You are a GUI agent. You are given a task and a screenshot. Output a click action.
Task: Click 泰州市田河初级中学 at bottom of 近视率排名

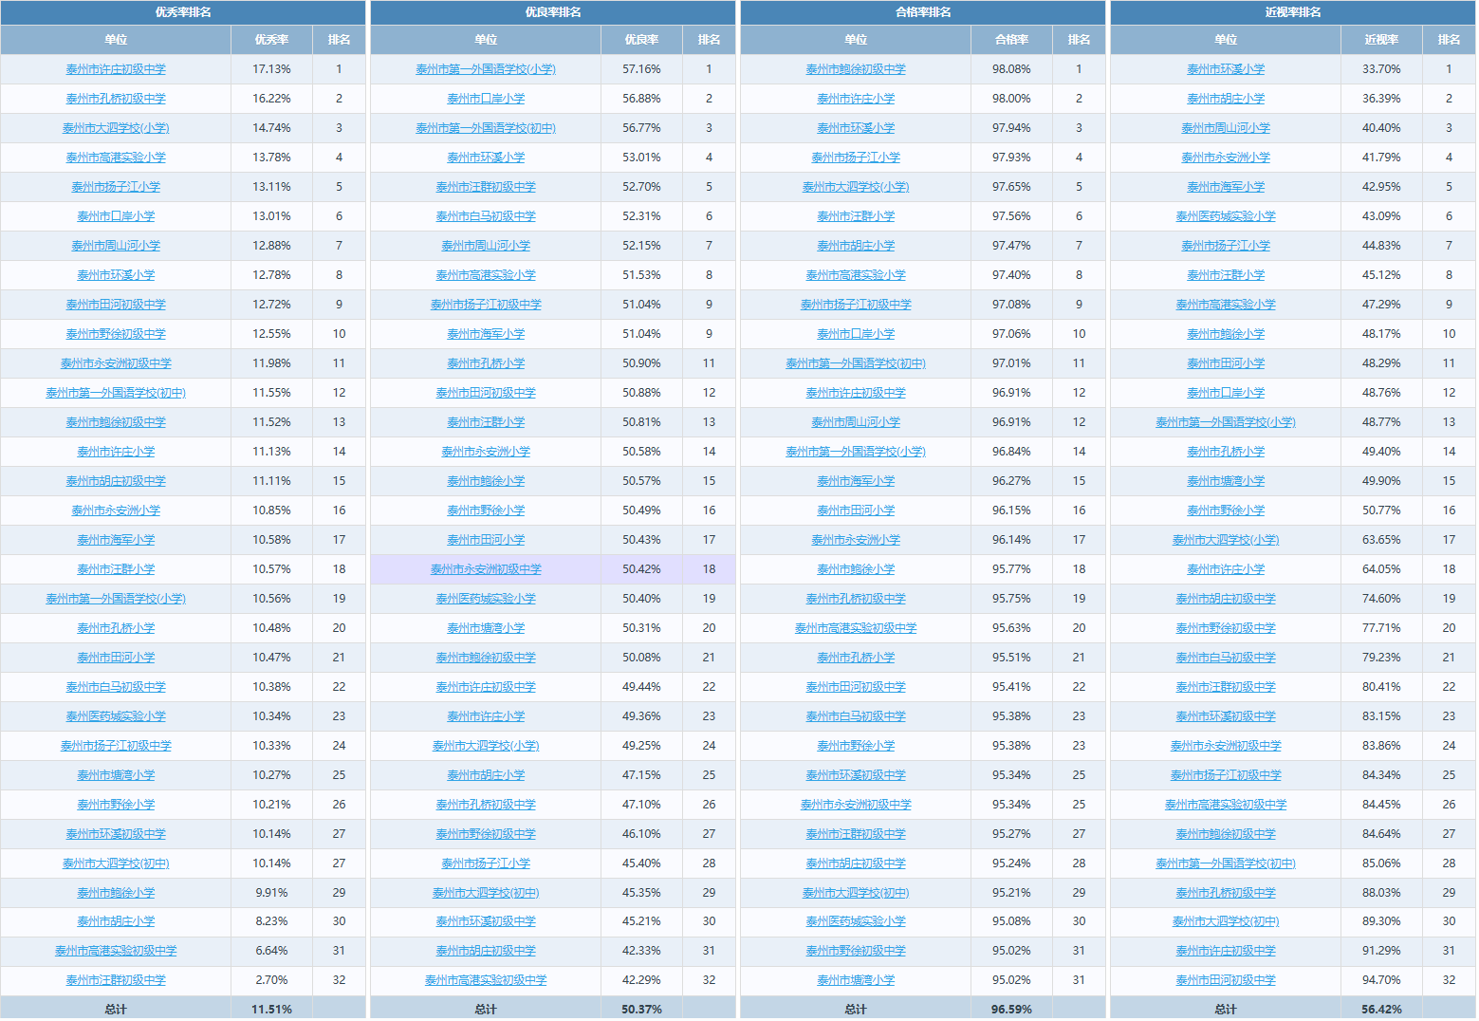click(1226, 980)
